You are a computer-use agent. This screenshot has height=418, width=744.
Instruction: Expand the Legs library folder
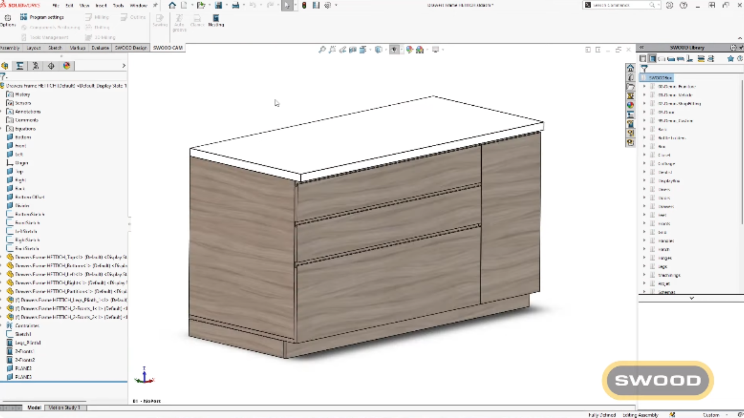[644, 266]
